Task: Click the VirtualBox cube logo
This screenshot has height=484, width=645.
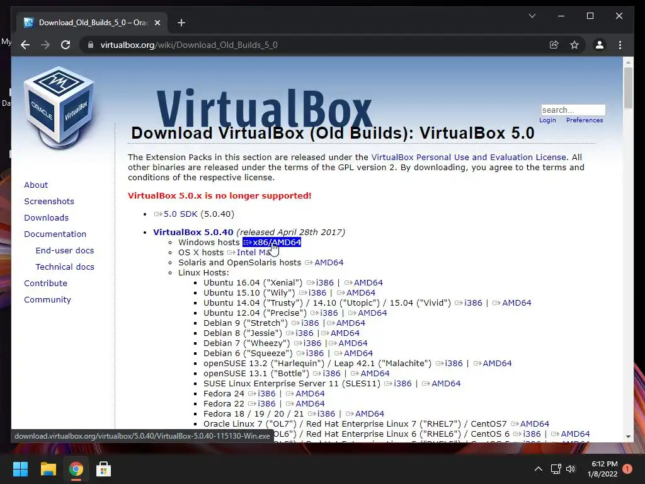Action: click(59, 108)
